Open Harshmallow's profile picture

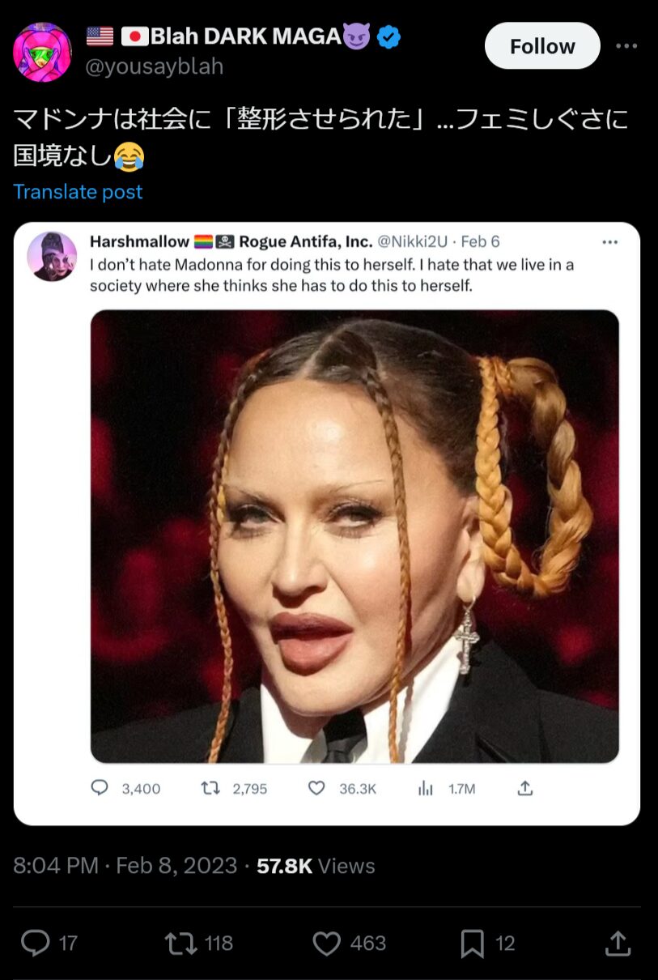coord(52,256)
